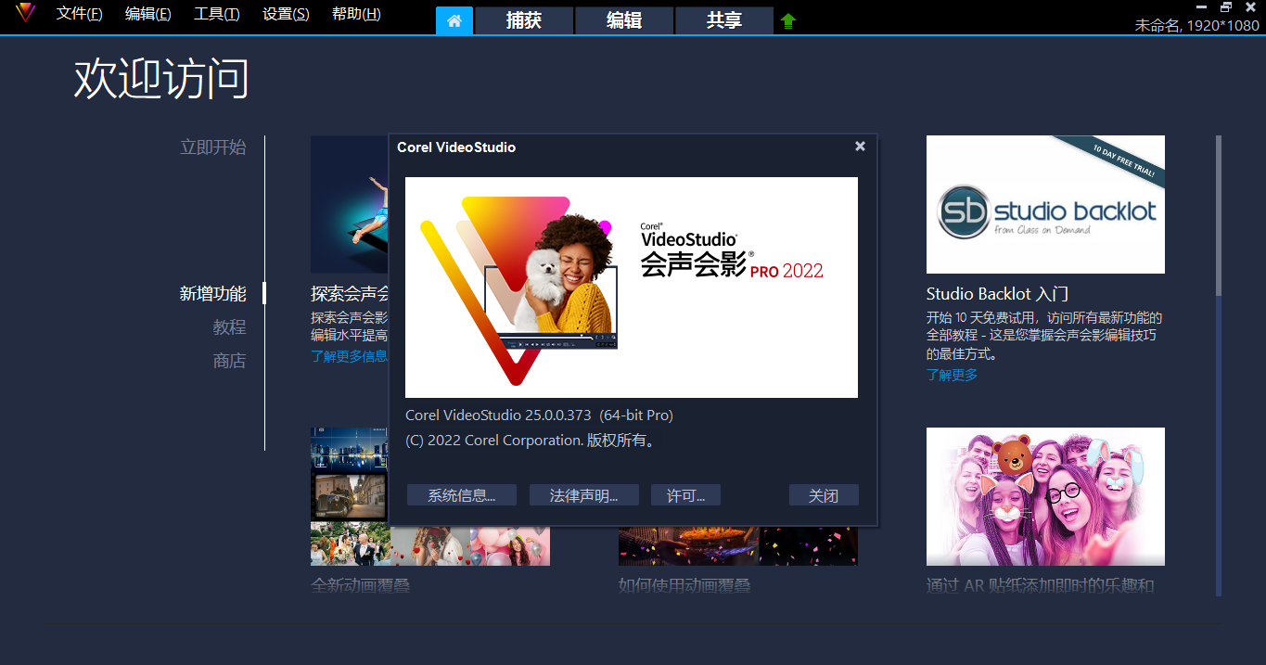Viewport: 1266px width, 665px height.
Task: Open the 编辑(E) menu
Action: tap(148, 14)
